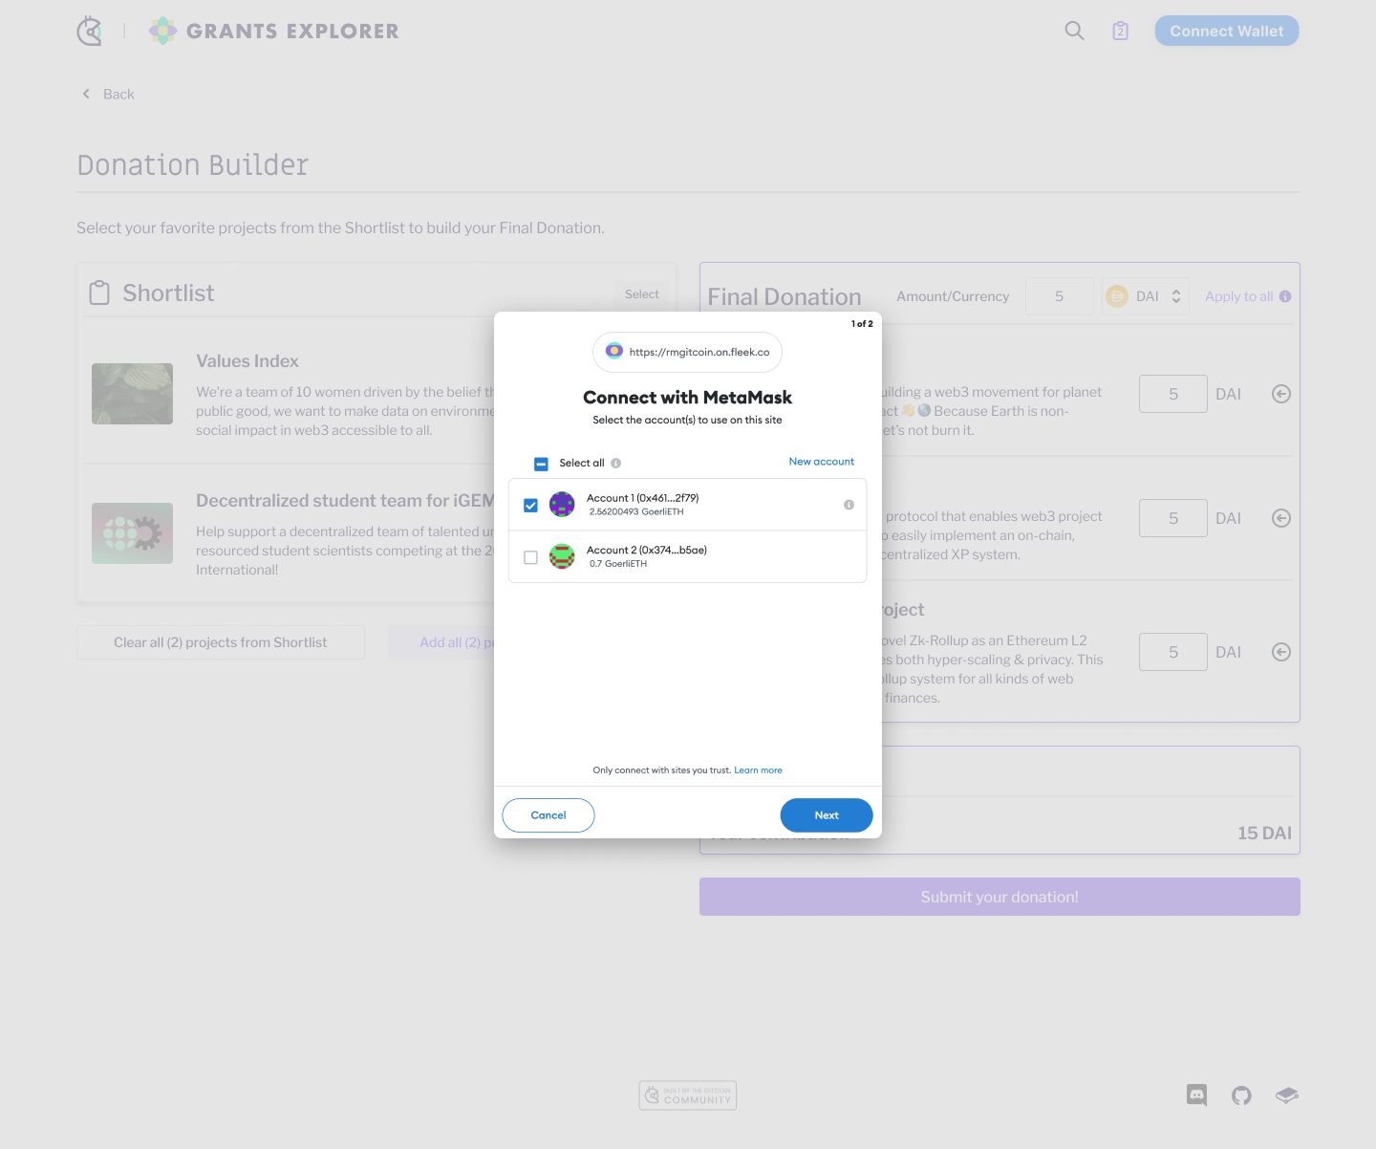Open the DAI currency dropdown

click(1146, 296)
